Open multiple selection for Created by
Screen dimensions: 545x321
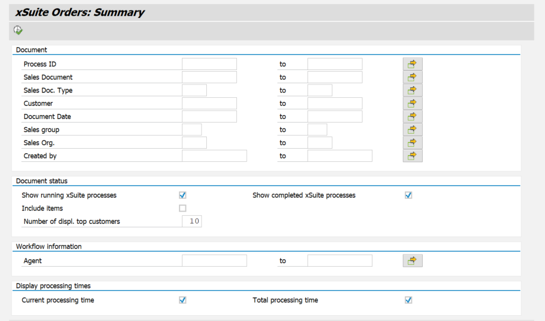[412, 156]
